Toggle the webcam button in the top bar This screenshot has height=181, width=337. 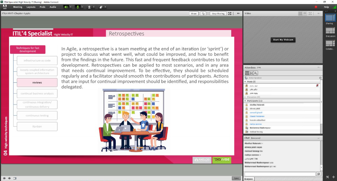[x=89, y=7]
